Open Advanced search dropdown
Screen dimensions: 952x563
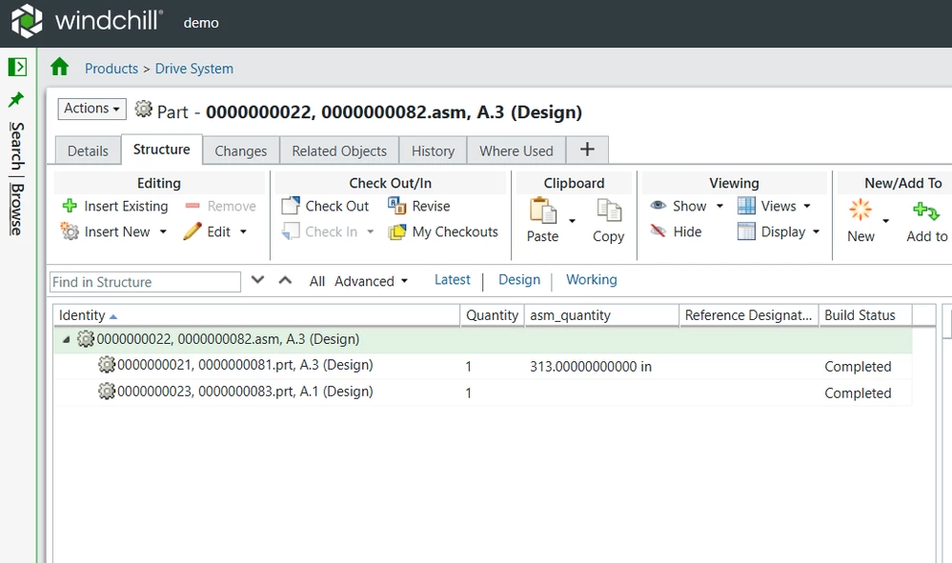[371, 282]
